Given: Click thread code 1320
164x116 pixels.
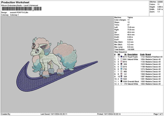Looking at the screenshot, I should click(x=143, y=64).
